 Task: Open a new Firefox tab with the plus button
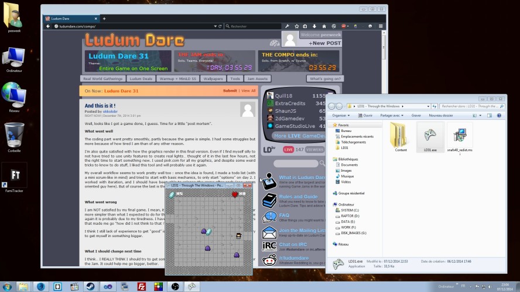click(104, 19)
